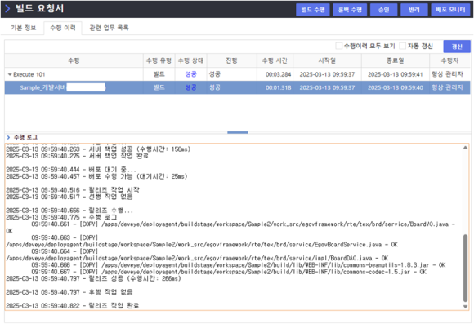Screen dimensions: 474x324
Task: Open the 배포 모니터 view
Action: click(x=450, y=10)
